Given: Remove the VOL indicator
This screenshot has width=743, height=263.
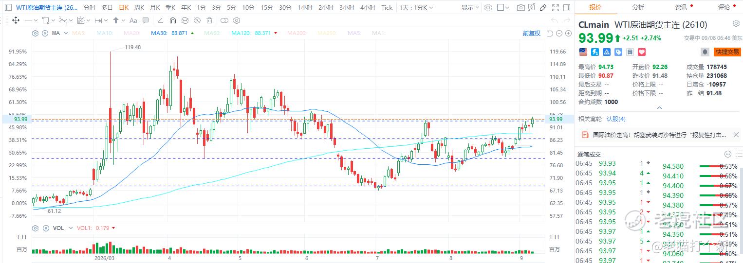Looking at the screenshot, I should coord(46,228).
